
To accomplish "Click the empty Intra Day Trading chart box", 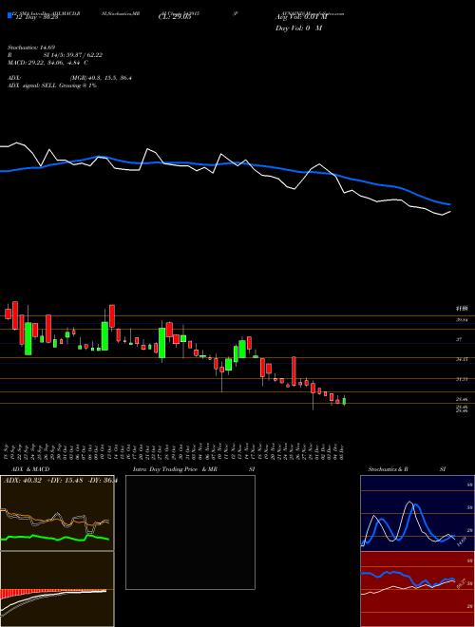I will [190, 532].
